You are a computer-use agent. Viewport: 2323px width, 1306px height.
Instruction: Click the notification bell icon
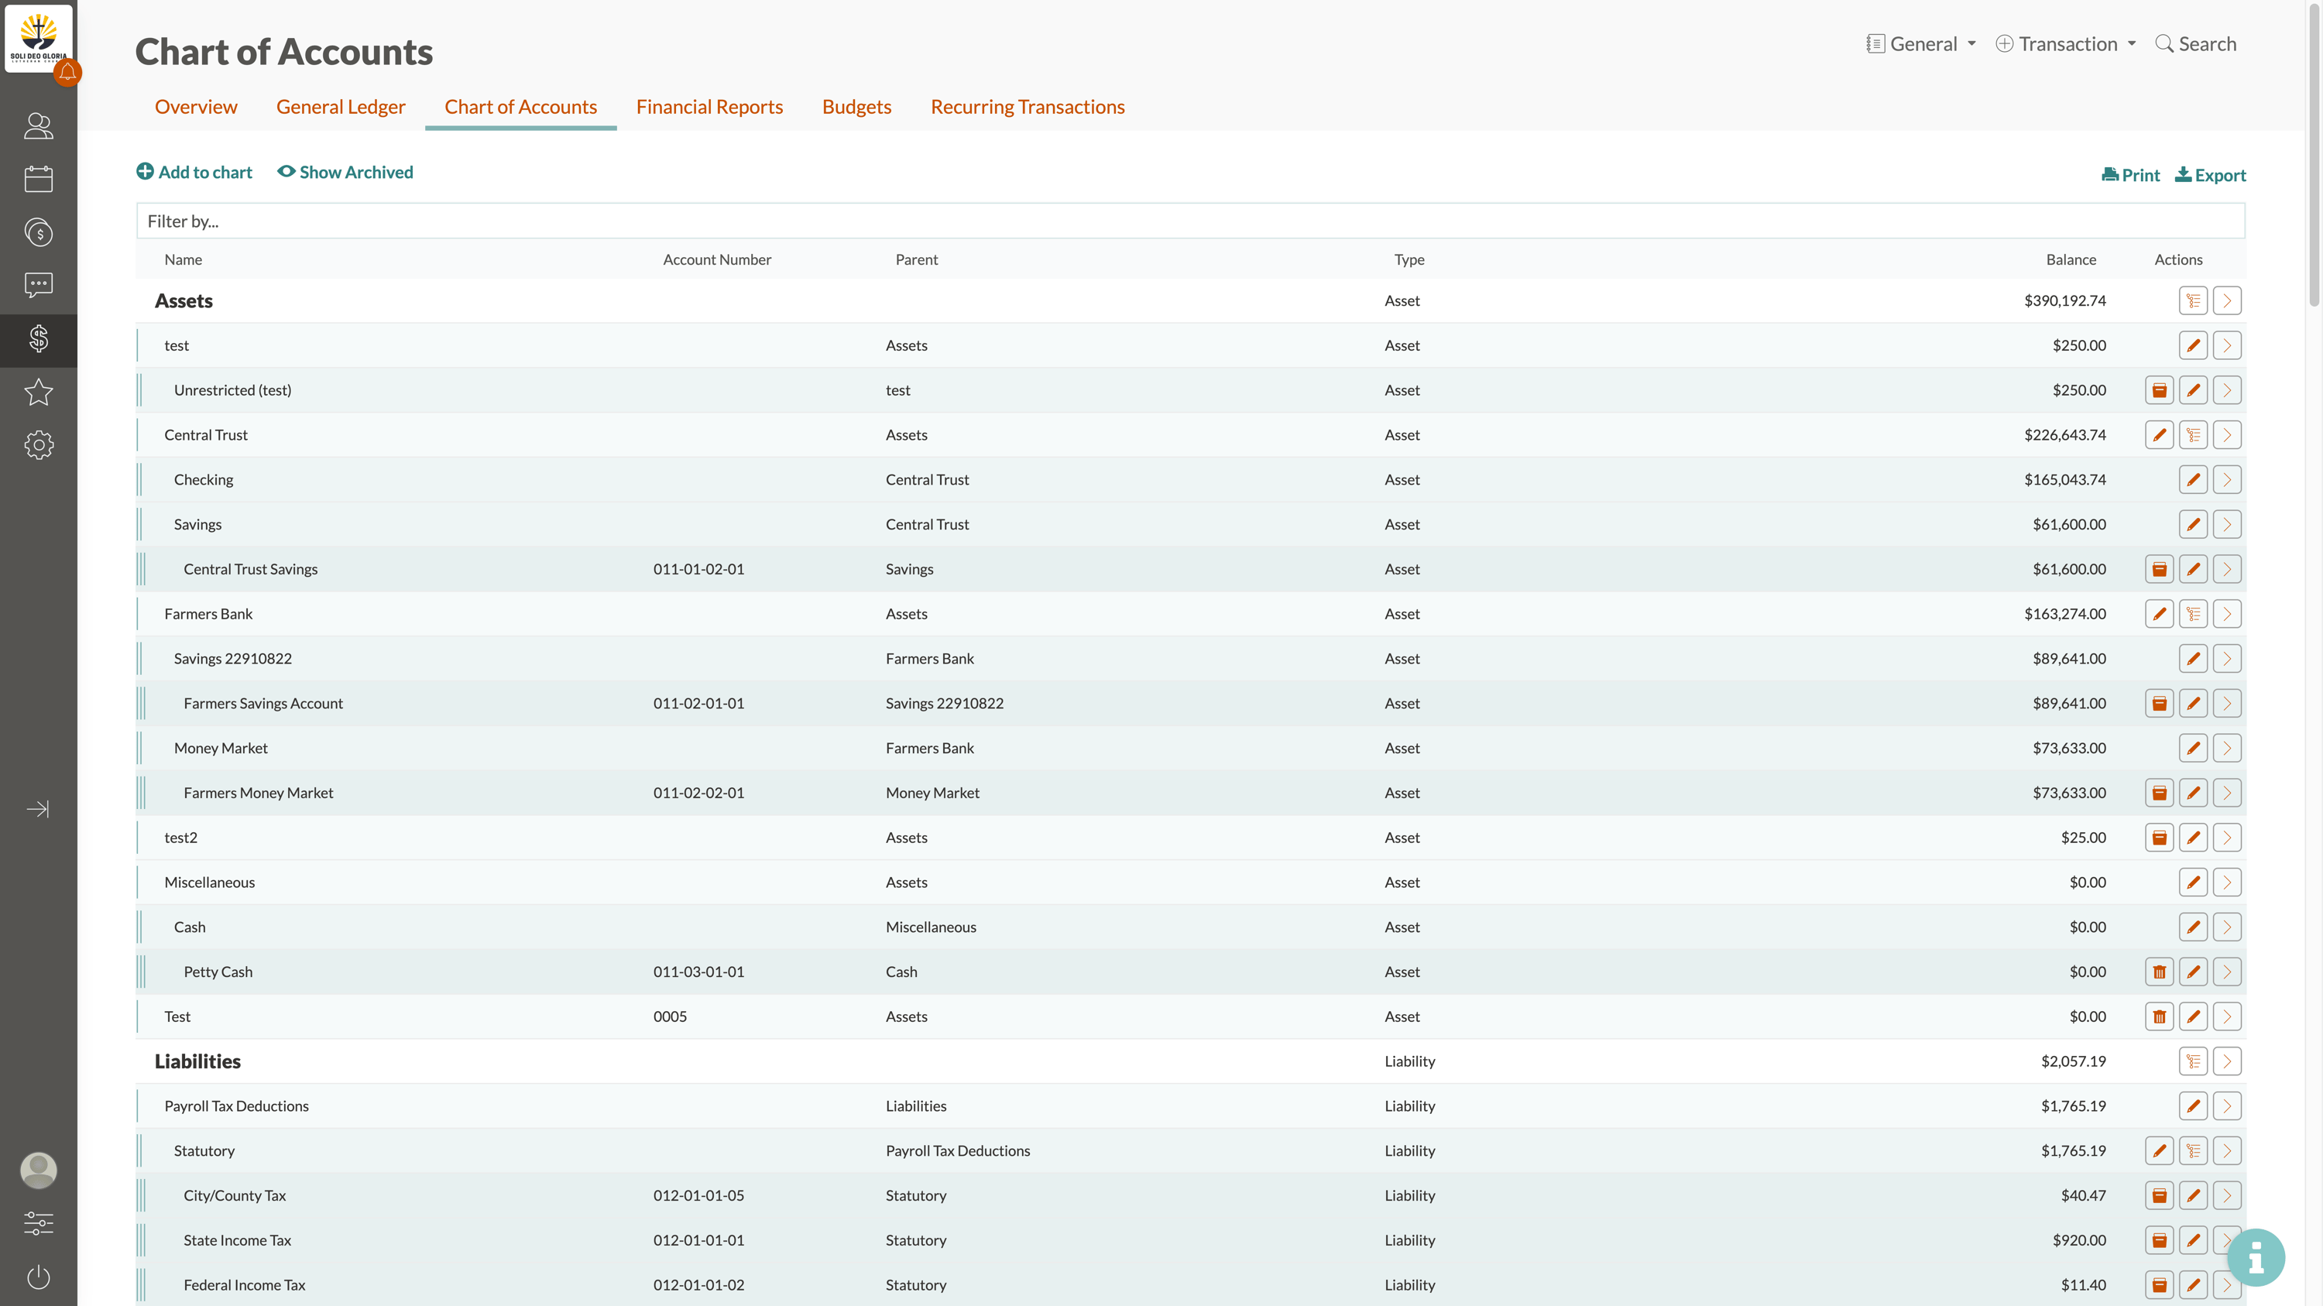(x=67, y=72)
